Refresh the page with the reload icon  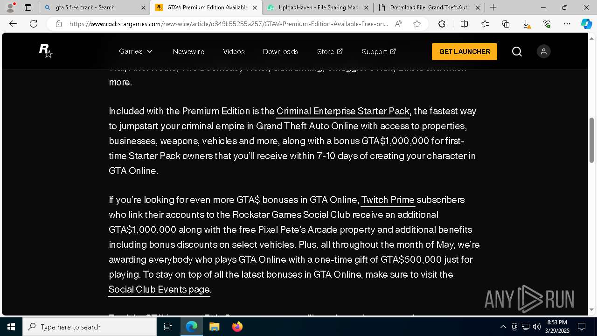pyautogui.click(x=34, y=24)
